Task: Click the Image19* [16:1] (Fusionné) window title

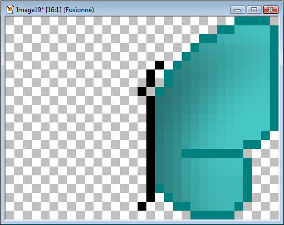Action: pos(55,10)
